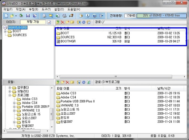Click the Burn CD/DVD image flame icon
Image resolution: width=189 pixels, height=140 pixels.
71,16
